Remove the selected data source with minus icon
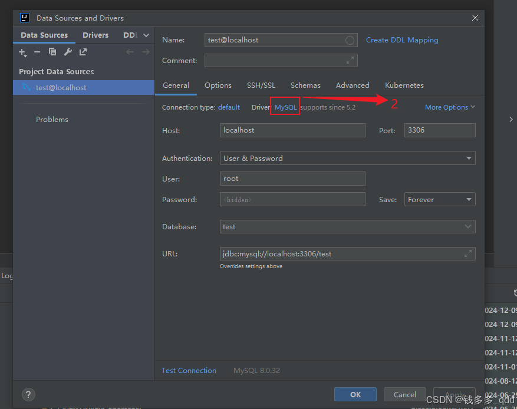This screenshot has width=517, height=409. point(37,52)
